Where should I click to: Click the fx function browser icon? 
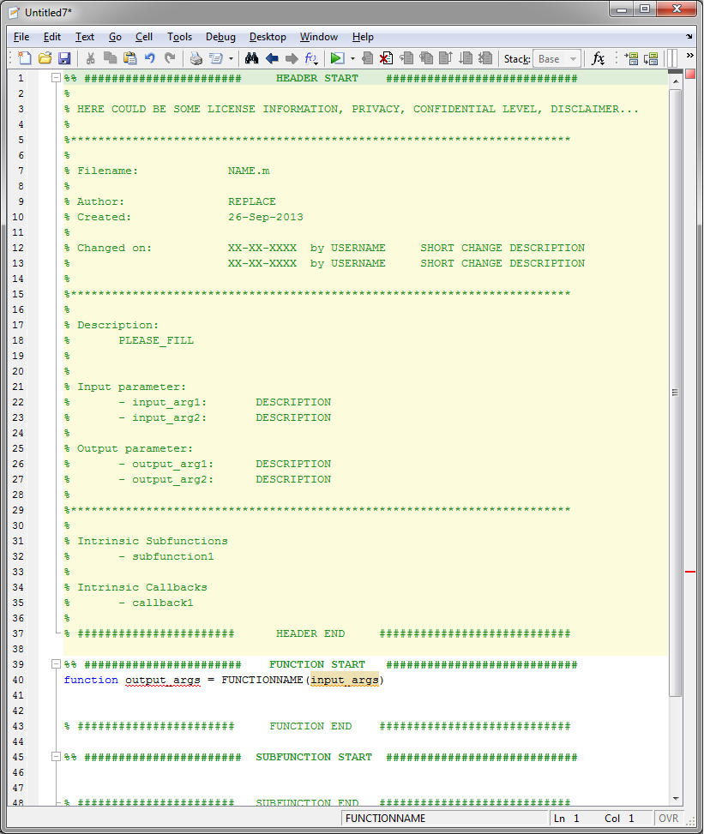coord(599,58)
